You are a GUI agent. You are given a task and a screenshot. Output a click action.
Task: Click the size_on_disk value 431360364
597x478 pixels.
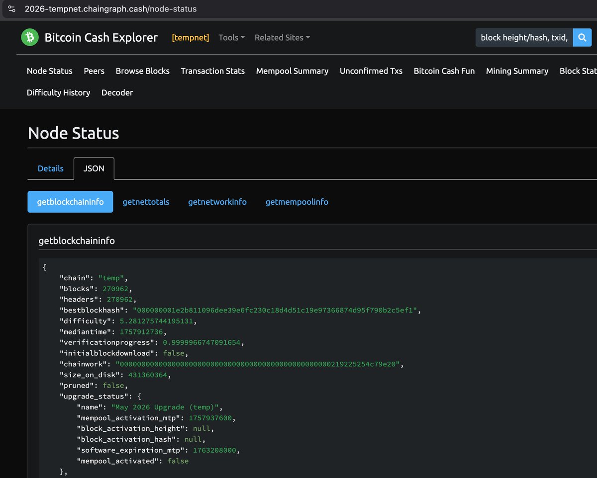point(148,375)
